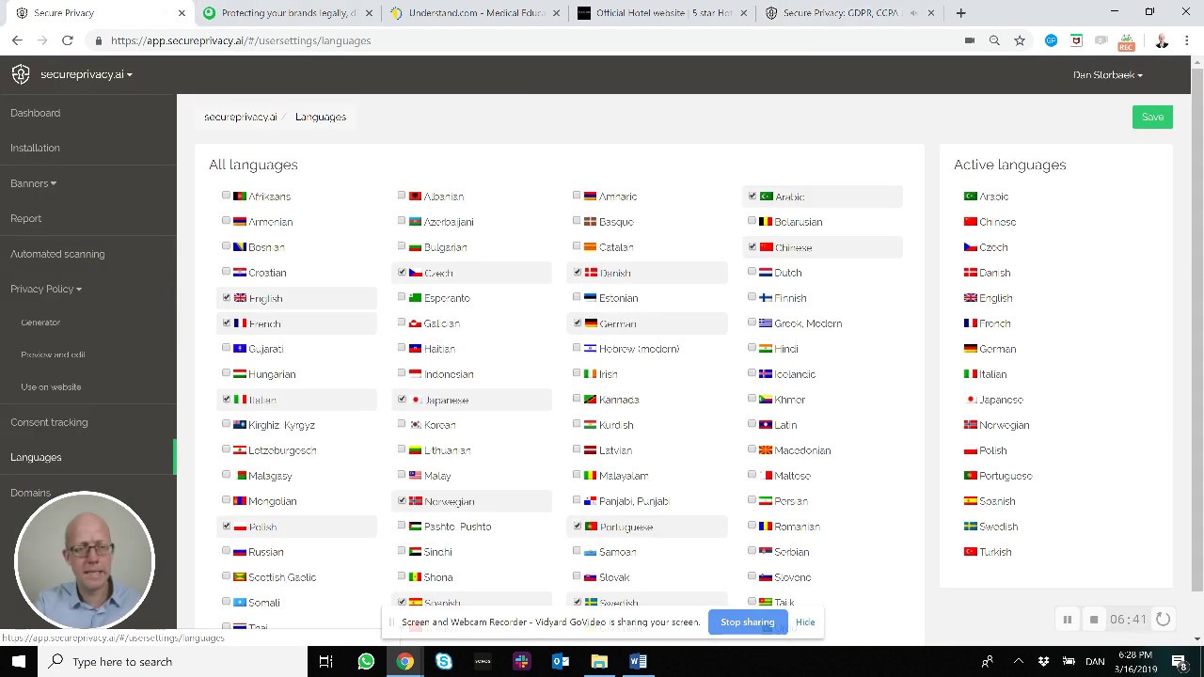Click the Stop sharing button
Viewport: 1204px width, 677px height.
pyautogui.click(x=747, y=622)
